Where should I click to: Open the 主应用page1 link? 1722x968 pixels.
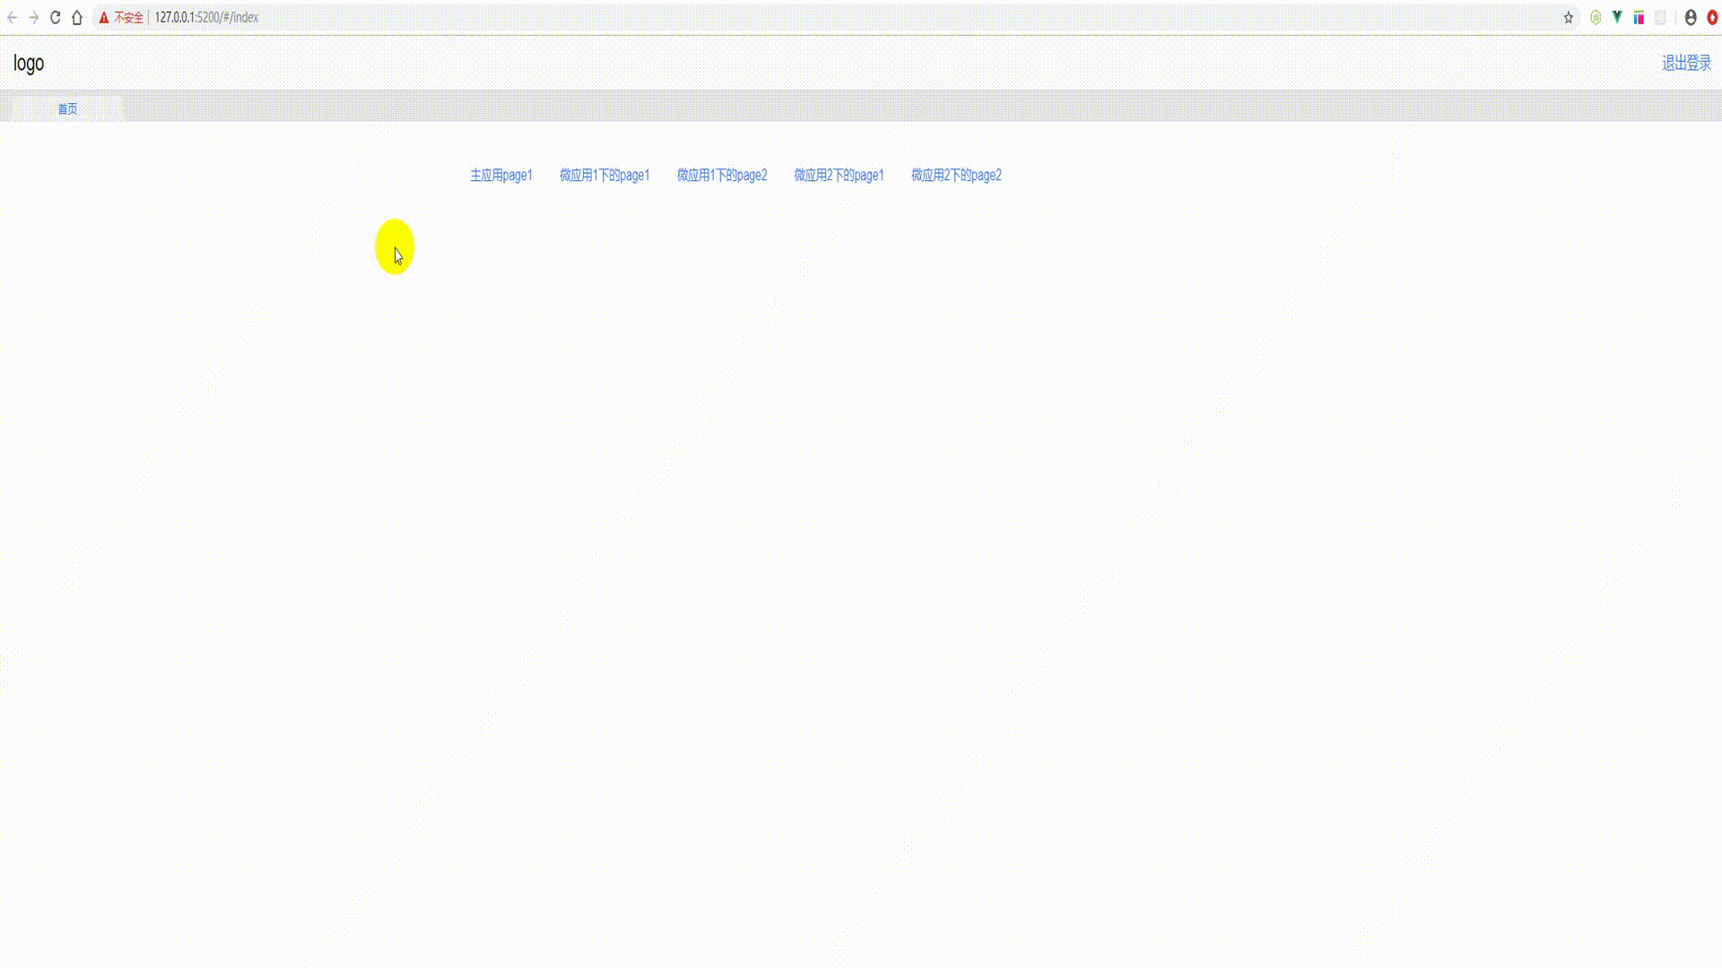point(501,175)
